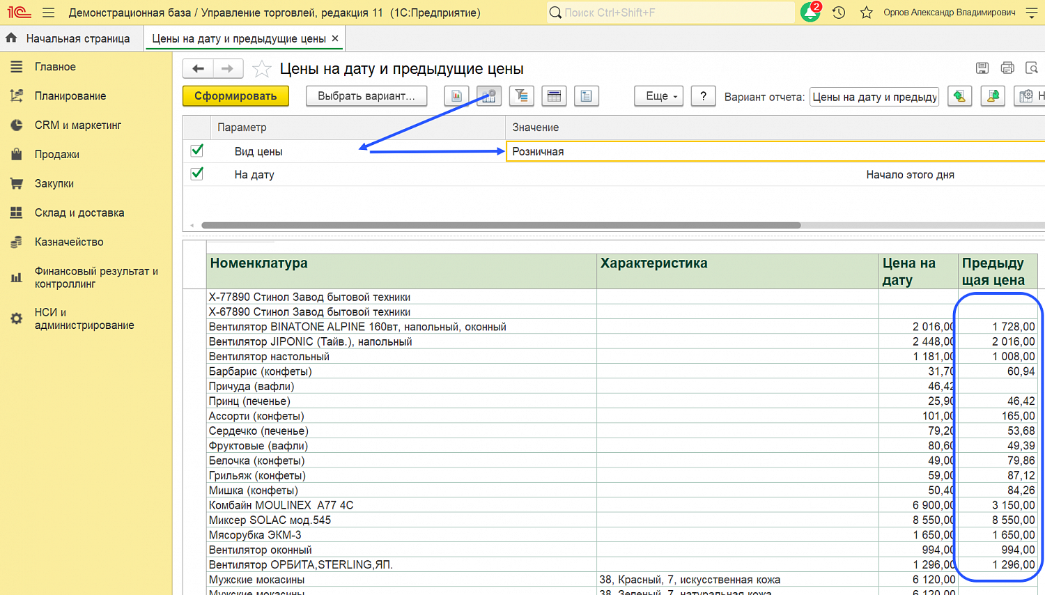Image resolution: width=1045 pixels, height=595 pixels.
Task: Click the save report variant icon
Action: click(x=992, y=96)
